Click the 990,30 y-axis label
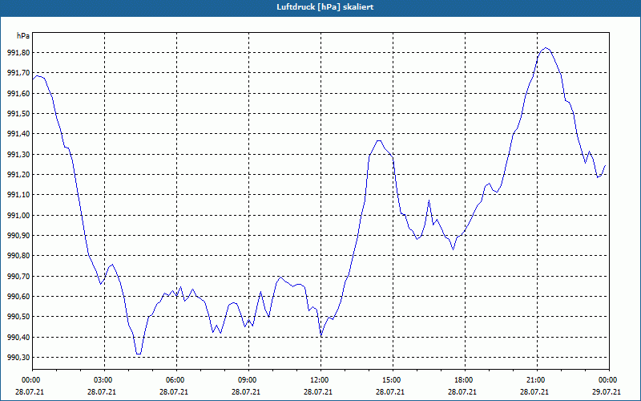This screenshot has width=641, height=401. point(18,357)
